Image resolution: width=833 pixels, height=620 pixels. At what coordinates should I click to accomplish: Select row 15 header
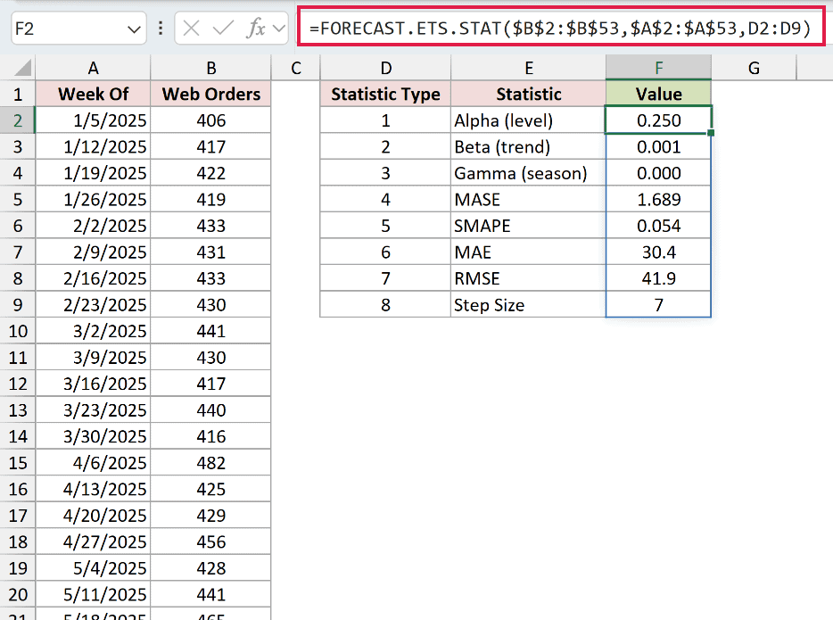(x=18, y=463)
